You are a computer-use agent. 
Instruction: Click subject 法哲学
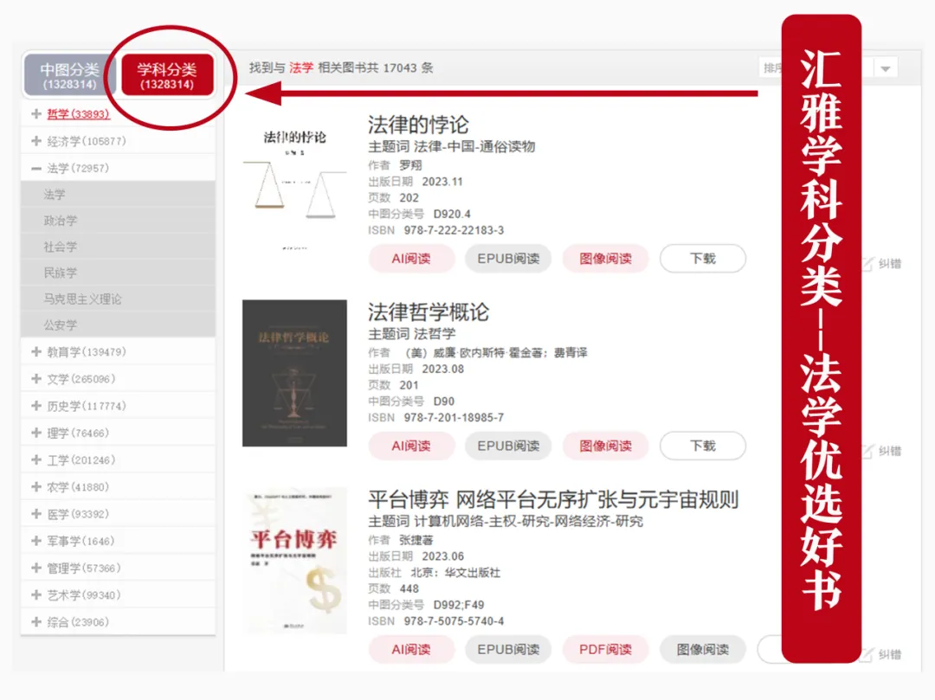click(435, 334)
